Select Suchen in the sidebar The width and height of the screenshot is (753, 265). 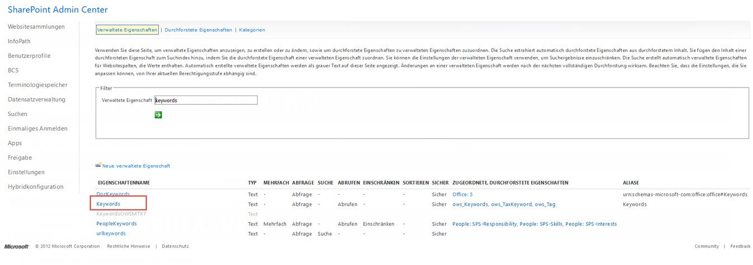(x=17, y=114)
